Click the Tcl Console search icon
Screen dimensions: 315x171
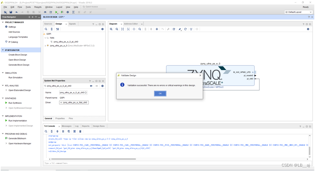click(x=46, y=131)
